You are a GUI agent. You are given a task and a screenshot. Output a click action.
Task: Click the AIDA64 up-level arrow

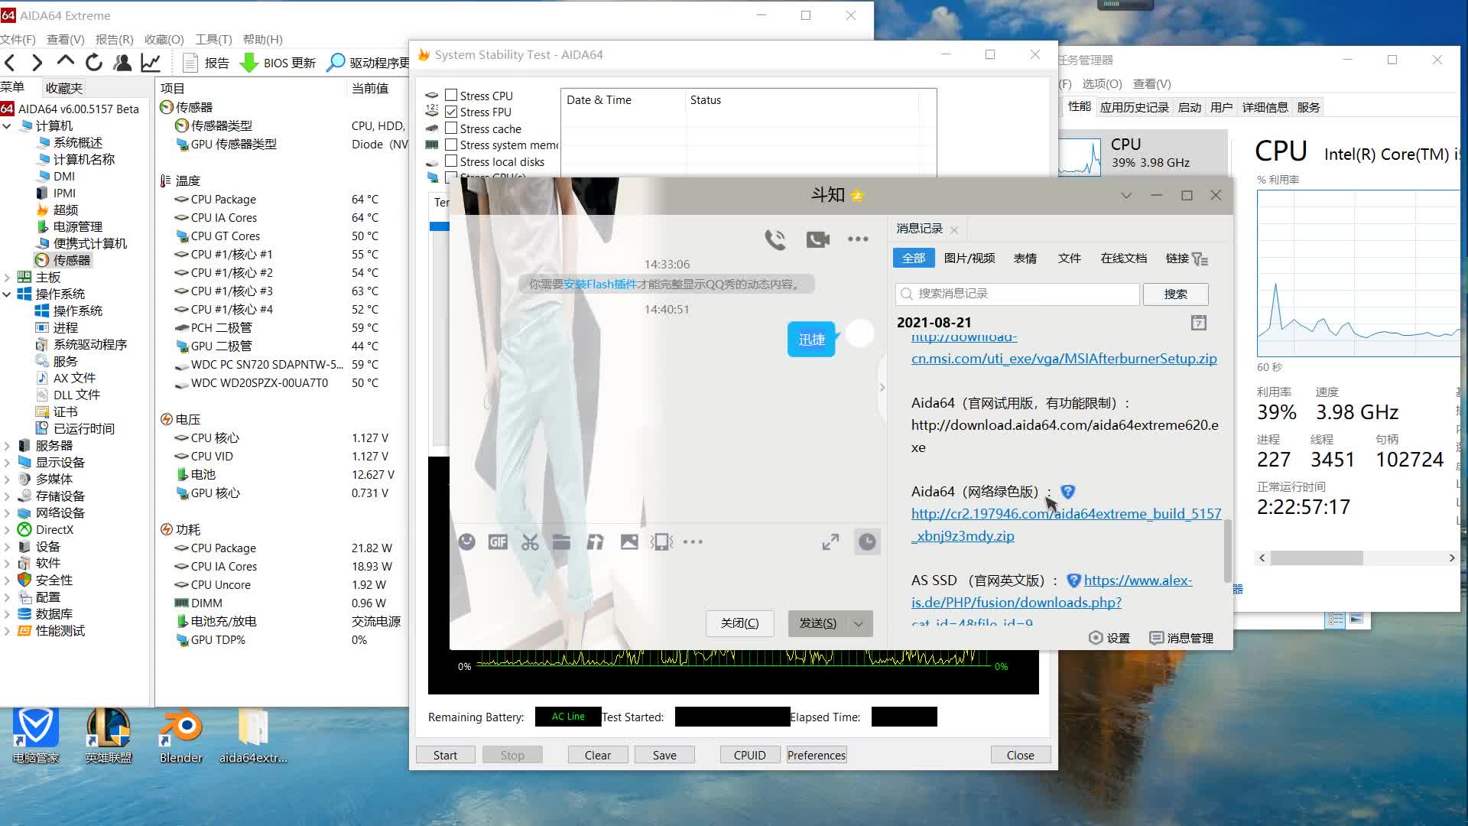point(66,62)
